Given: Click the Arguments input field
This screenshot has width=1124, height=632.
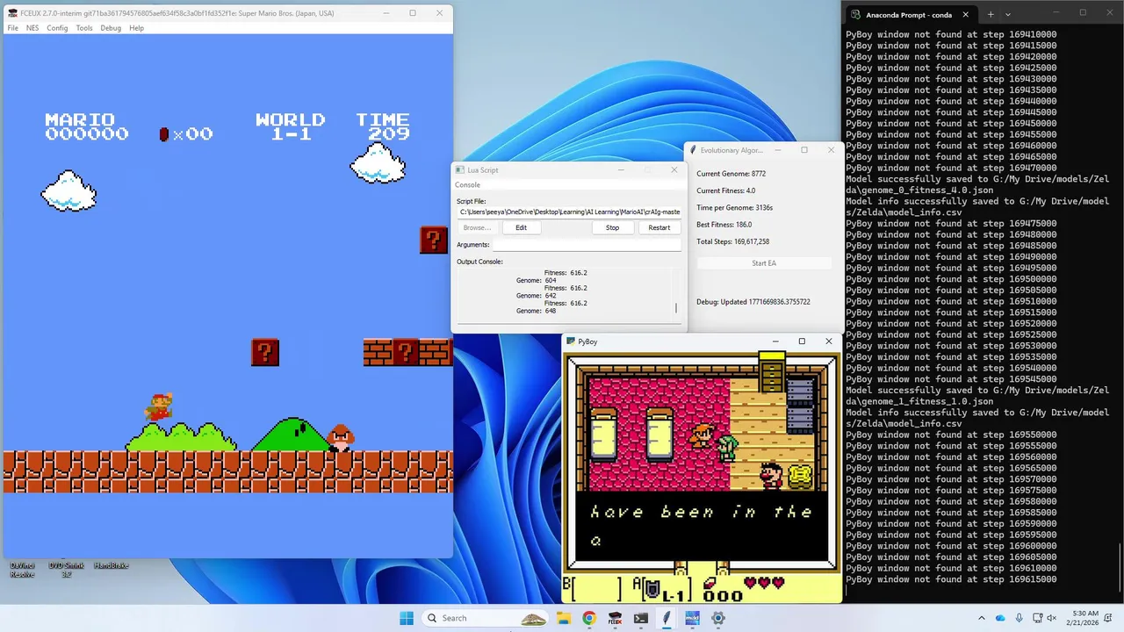Looking at the screenshot, I should [x=587, y=245].
